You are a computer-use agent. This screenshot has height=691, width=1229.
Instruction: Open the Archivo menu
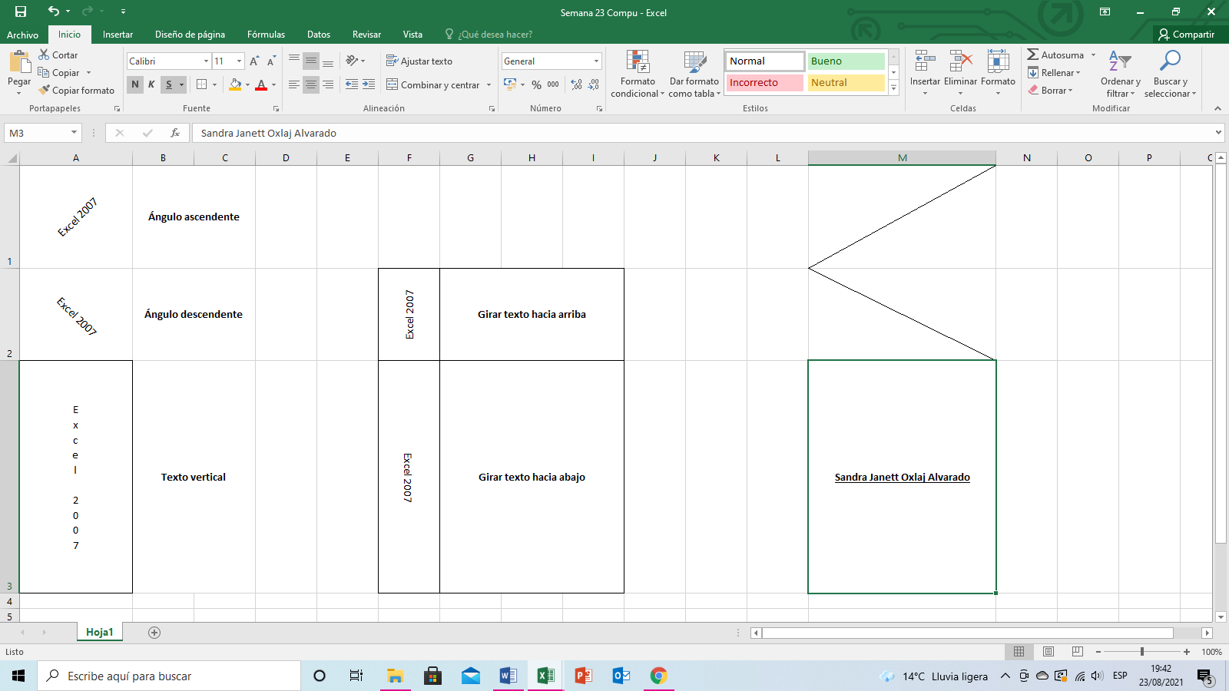(22, 35)
